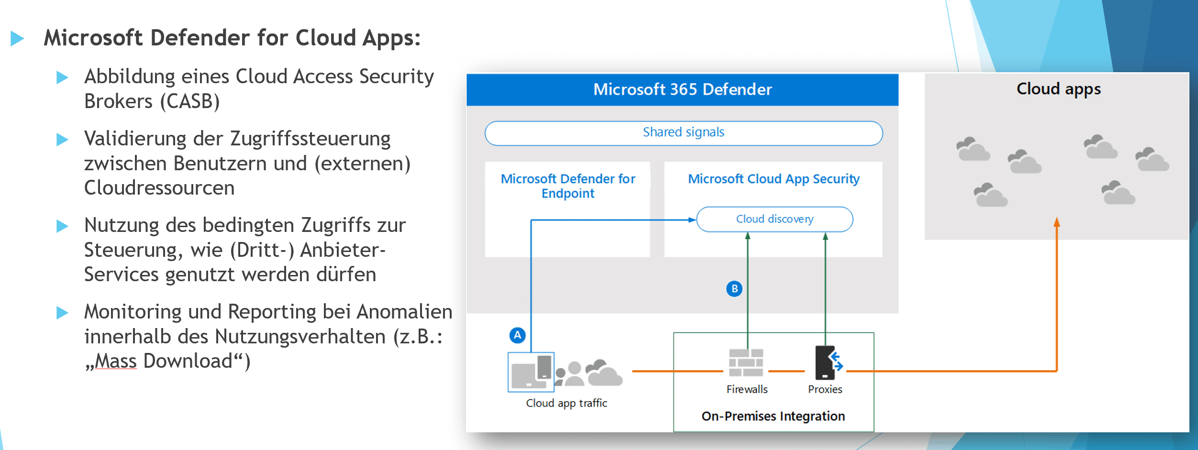Click the bullet starting with Nutzung des bedingten Zugriffs

click(245, 250)
